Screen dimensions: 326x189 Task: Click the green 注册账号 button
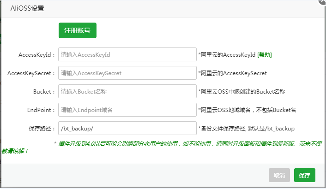point(77,30)
